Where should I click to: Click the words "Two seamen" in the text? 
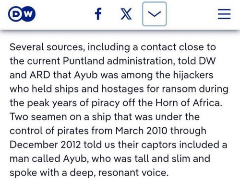tap(38, 117)
